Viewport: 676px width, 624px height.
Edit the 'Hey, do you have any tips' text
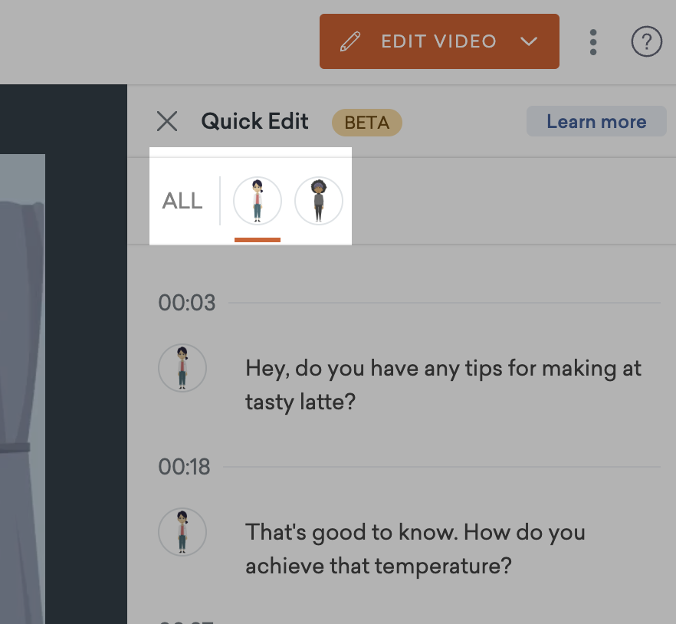(x=443, y=385)
